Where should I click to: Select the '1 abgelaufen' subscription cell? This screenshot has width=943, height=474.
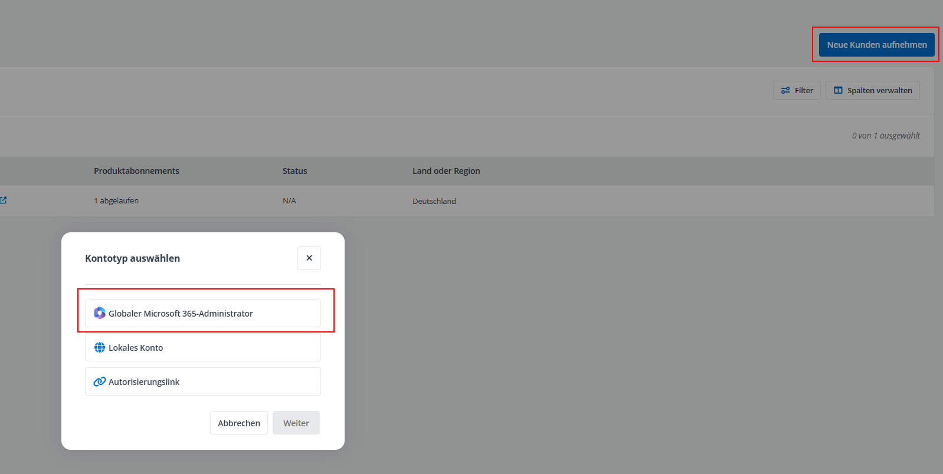[116, 201]
